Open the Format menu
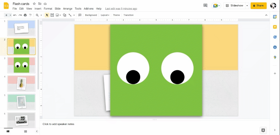Screen dimensions: 280x135 pos(48,9)
